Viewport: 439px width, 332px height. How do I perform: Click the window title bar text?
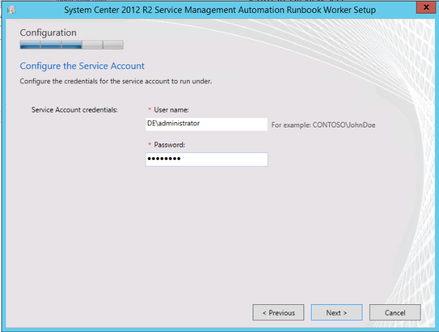click(x=219, y=9)
